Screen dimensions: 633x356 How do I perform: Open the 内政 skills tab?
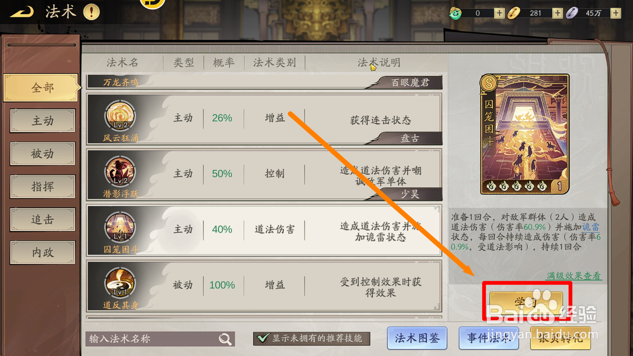42,252
